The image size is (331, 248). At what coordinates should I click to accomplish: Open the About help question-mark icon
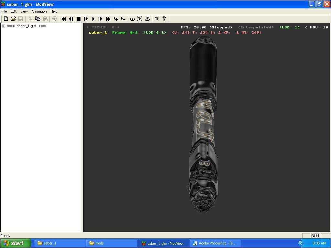point(164,19)
